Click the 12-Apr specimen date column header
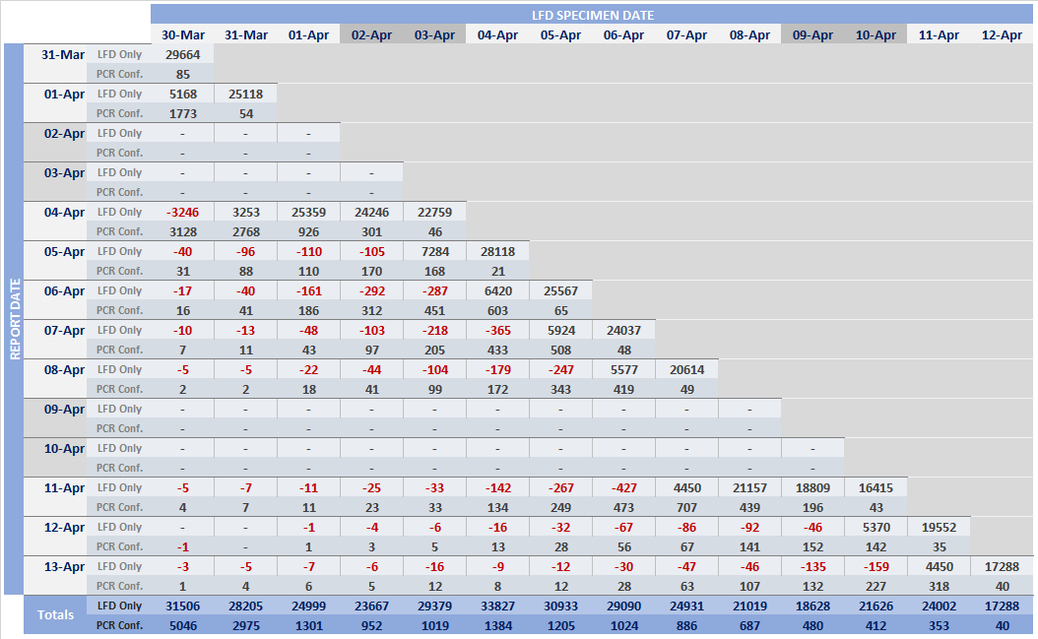 [1002, 34]
